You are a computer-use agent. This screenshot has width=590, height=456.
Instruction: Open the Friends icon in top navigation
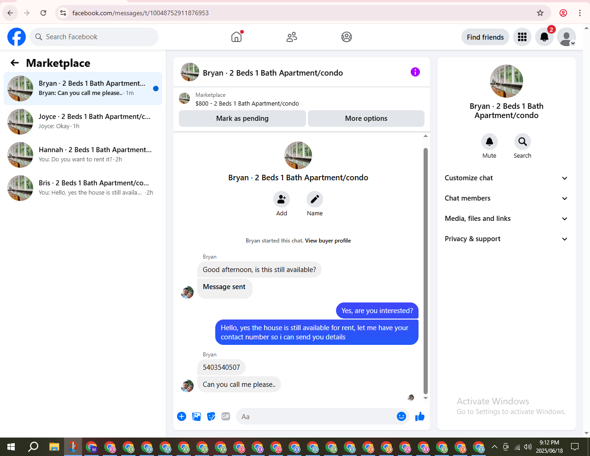coord(292,37)
